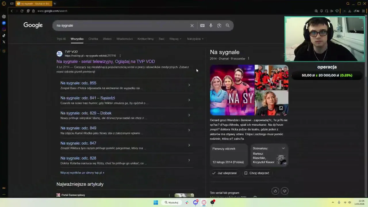Open Wiadomości news tab
This screenshot has height=207, width=368.
[124, 39]
